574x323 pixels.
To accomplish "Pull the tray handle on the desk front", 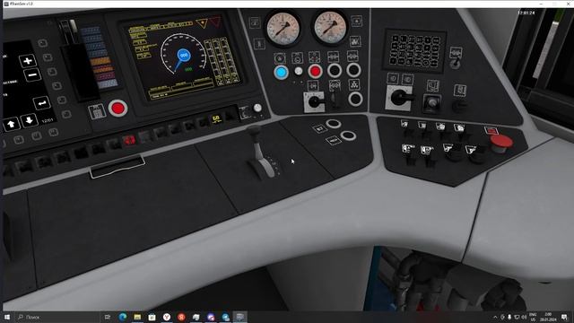I will coord(117,167).
